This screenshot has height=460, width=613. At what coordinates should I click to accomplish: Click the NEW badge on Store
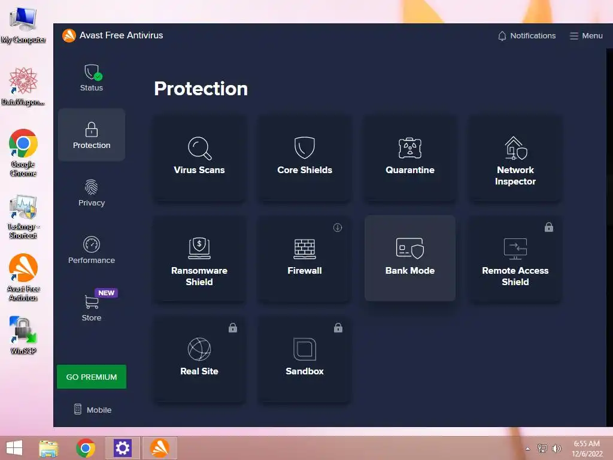pos(107,293)
